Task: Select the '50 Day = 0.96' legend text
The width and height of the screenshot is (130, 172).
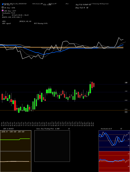Action: (10, 8)
